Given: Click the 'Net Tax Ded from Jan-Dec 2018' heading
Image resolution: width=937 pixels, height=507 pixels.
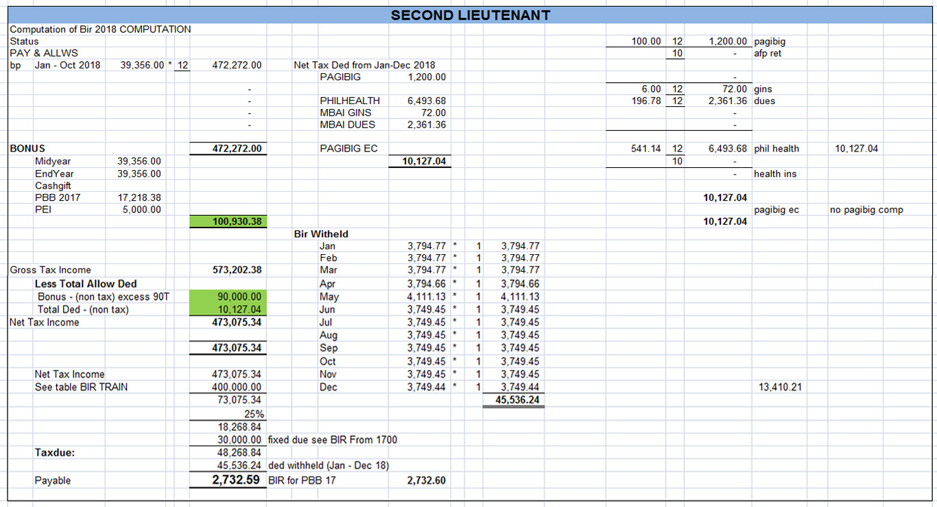Looking at the screenshot, I should (x=364, y=65).
